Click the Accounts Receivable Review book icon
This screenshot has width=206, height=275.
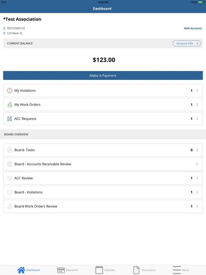[x=10, y=164]
